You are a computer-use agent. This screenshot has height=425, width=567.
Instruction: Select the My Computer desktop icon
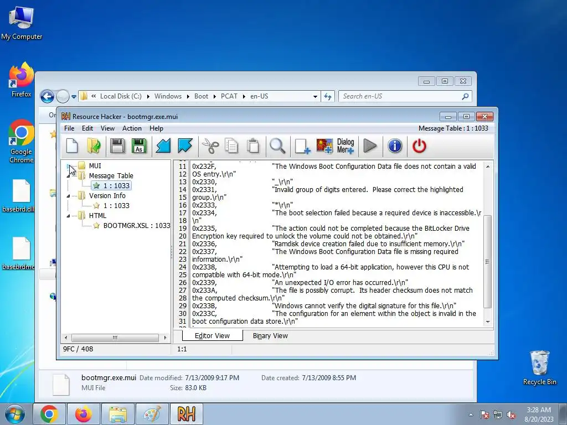click(x=22, y=23)
